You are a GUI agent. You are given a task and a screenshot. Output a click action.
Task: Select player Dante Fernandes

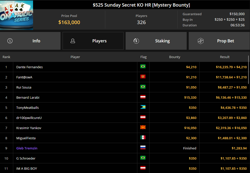pyautogui.click(x=30, y=67)
